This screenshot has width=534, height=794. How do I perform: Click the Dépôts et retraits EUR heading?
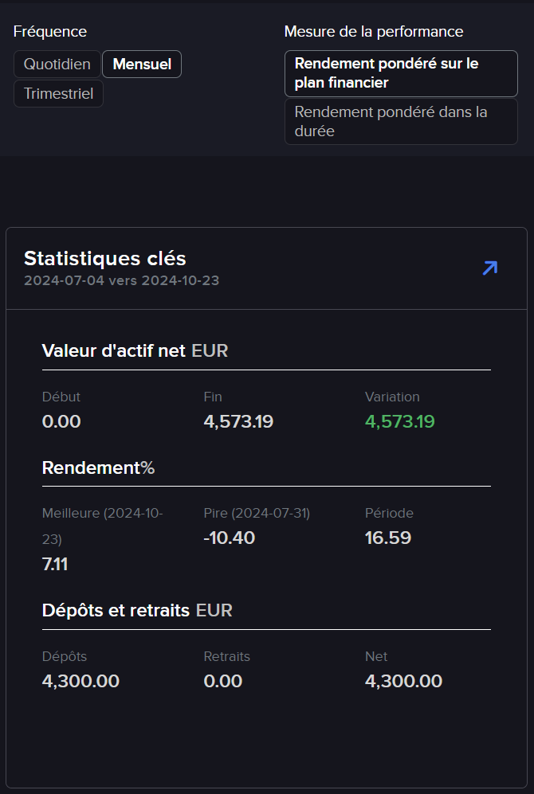(x=137, y=610)
